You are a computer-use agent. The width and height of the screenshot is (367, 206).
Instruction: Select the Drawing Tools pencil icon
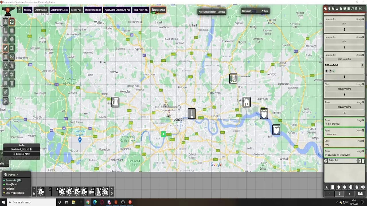point(5,48)
